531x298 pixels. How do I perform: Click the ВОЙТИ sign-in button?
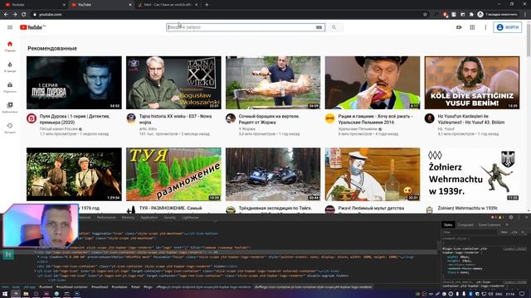[507, 27]
